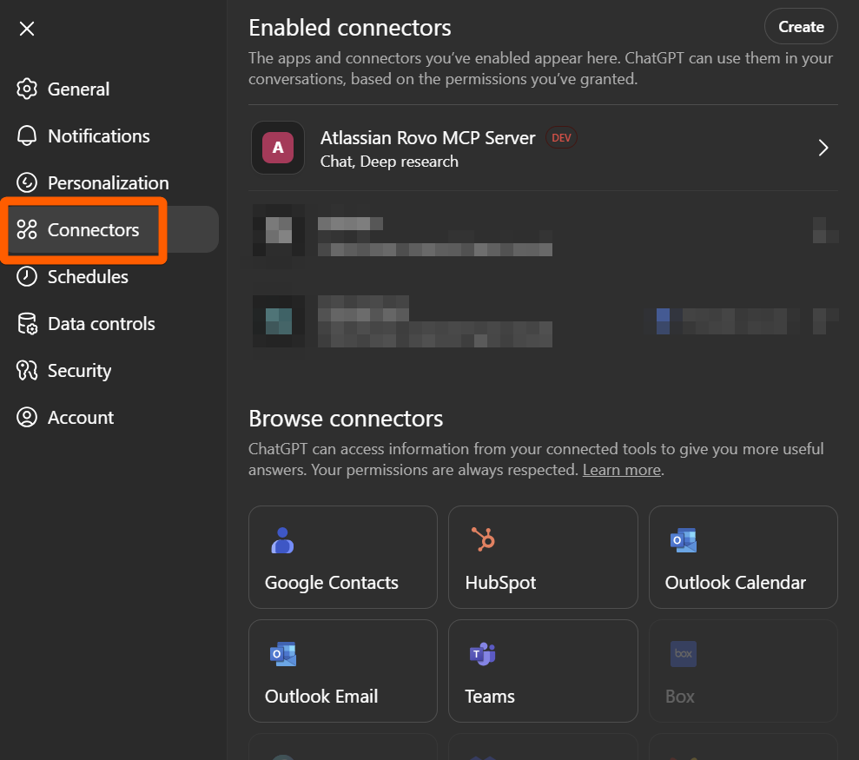The height and width of the screenshot is (760, 859).
Task: Click the Personalization icon in sidebar
Action: tap(27, 183)
